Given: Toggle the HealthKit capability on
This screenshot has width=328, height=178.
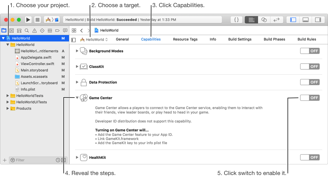Looking at the screenshot, I should click(310, 157).
